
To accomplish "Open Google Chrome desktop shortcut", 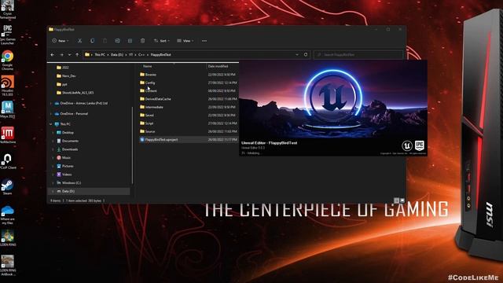I will point(7,60).
